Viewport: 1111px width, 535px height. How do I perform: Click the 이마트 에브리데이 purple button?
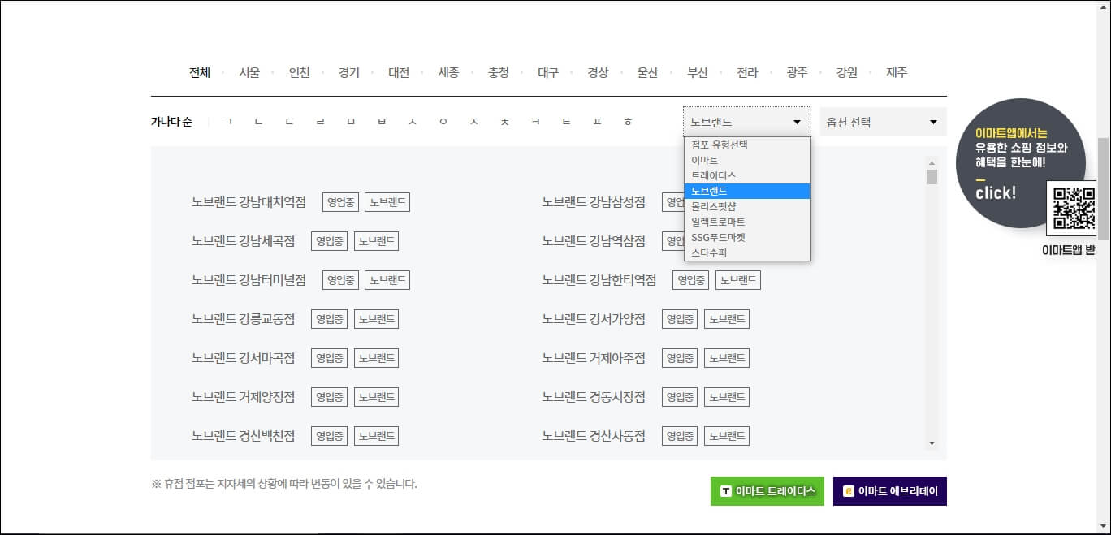click(x=890, y=491)
